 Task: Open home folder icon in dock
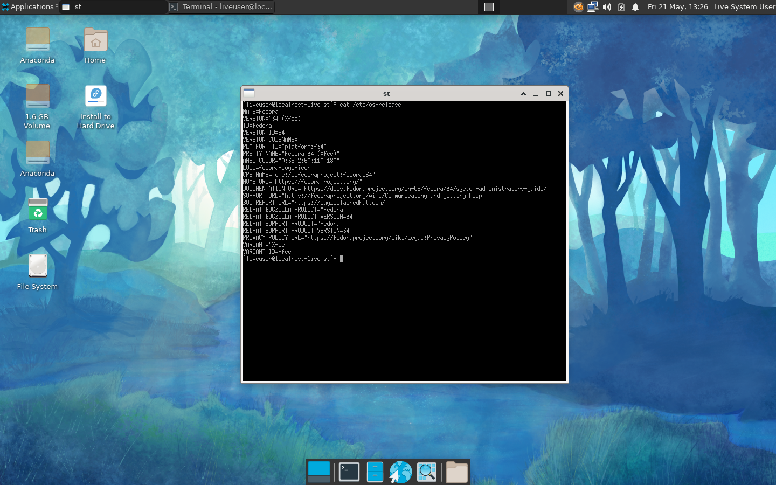[456, 472]
